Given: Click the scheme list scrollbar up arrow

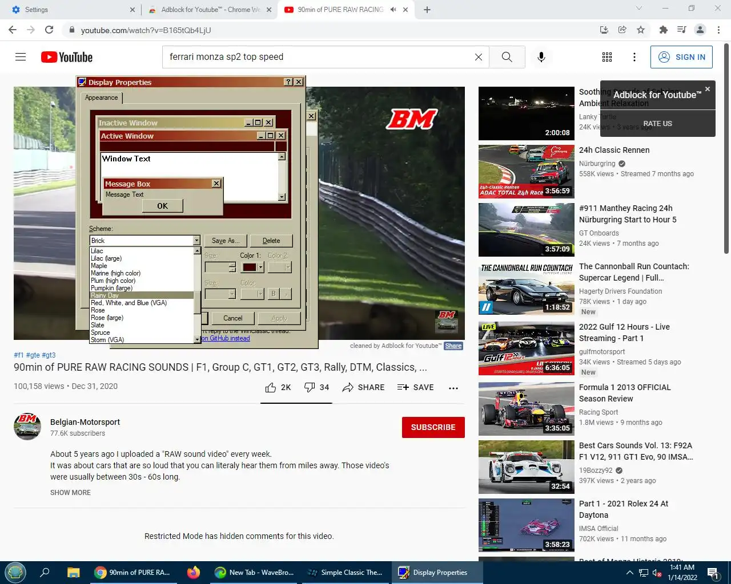Looking at the screenshot, I should (x=197, y=250).
